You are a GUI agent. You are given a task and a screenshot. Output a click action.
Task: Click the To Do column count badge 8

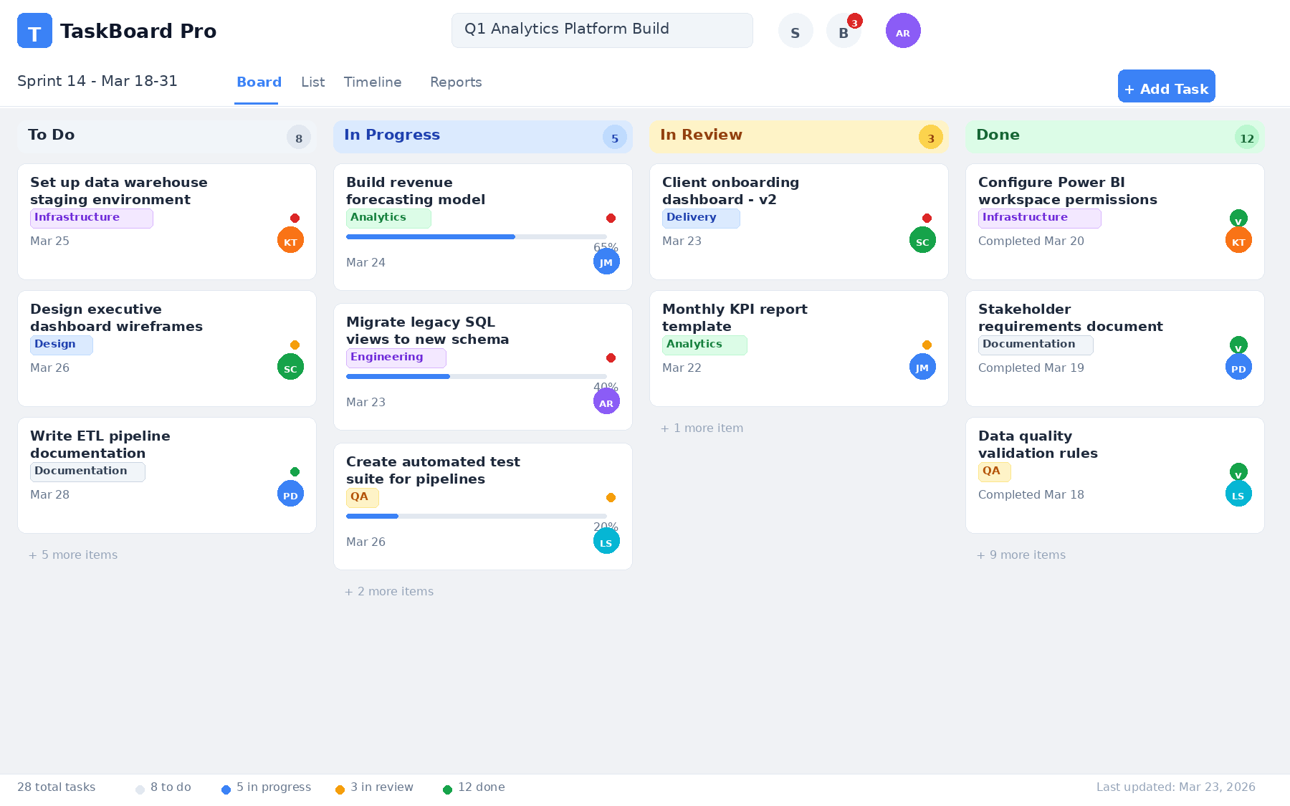pyautogui.click(x=299, y=138)
